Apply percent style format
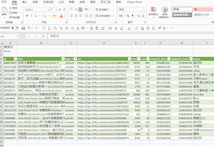The width and height of the screenshot is (214, 147). coord(128,16)
